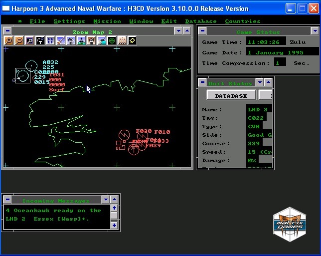Click the ship silhouette toolbar icon

pos(71,41)
